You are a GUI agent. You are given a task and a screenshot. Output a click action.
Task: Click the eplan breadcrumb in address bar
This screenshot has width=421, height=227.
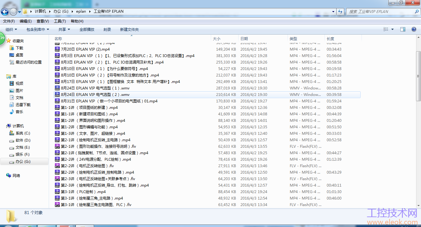(x=81, y=11)
